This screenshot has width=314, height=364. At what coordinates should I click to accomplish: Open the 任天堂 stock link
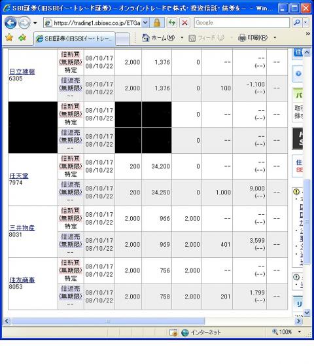(x=19, y=175)
